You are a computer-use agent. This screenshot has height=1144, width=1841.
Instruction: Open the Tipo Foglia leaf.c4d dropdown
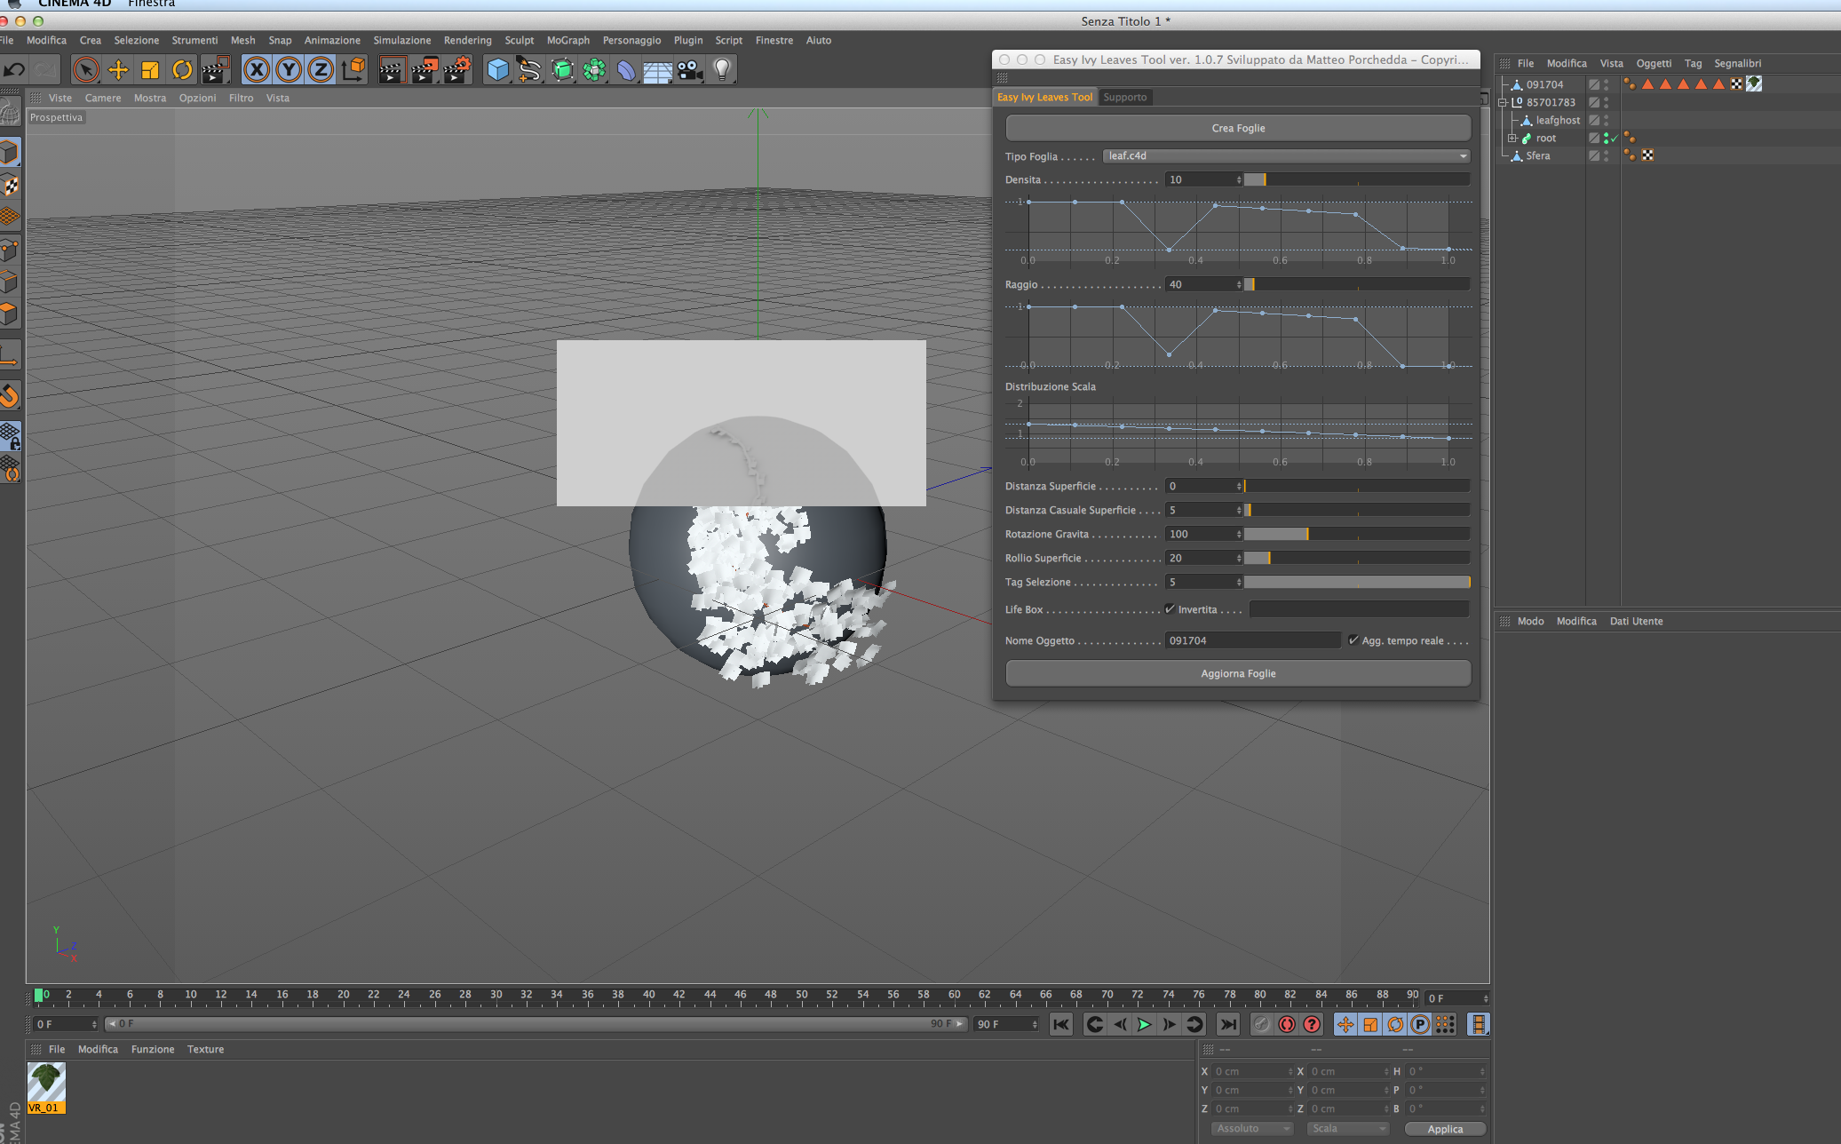pyautogui.click(x=1285, y=156)
